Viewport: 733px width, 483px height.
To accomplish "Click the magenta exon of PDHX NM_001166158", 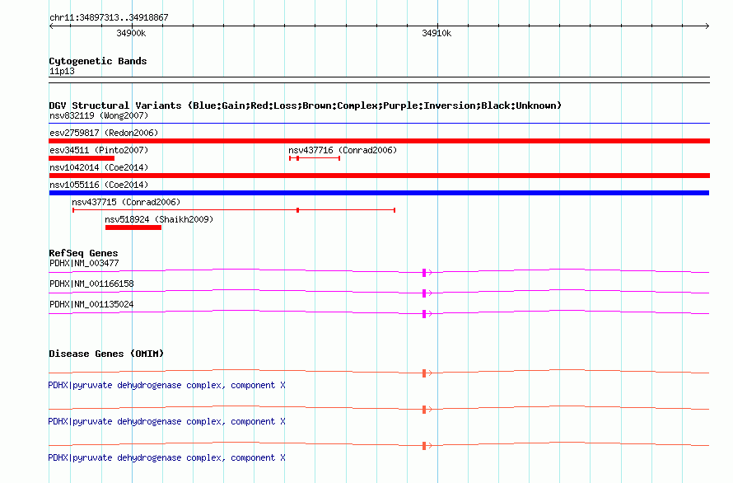I will click(424, 293).
